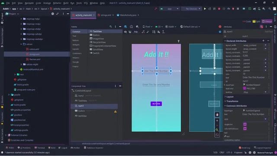Click the select opened file target icon

pyautogui.click(x=53, y=13)
